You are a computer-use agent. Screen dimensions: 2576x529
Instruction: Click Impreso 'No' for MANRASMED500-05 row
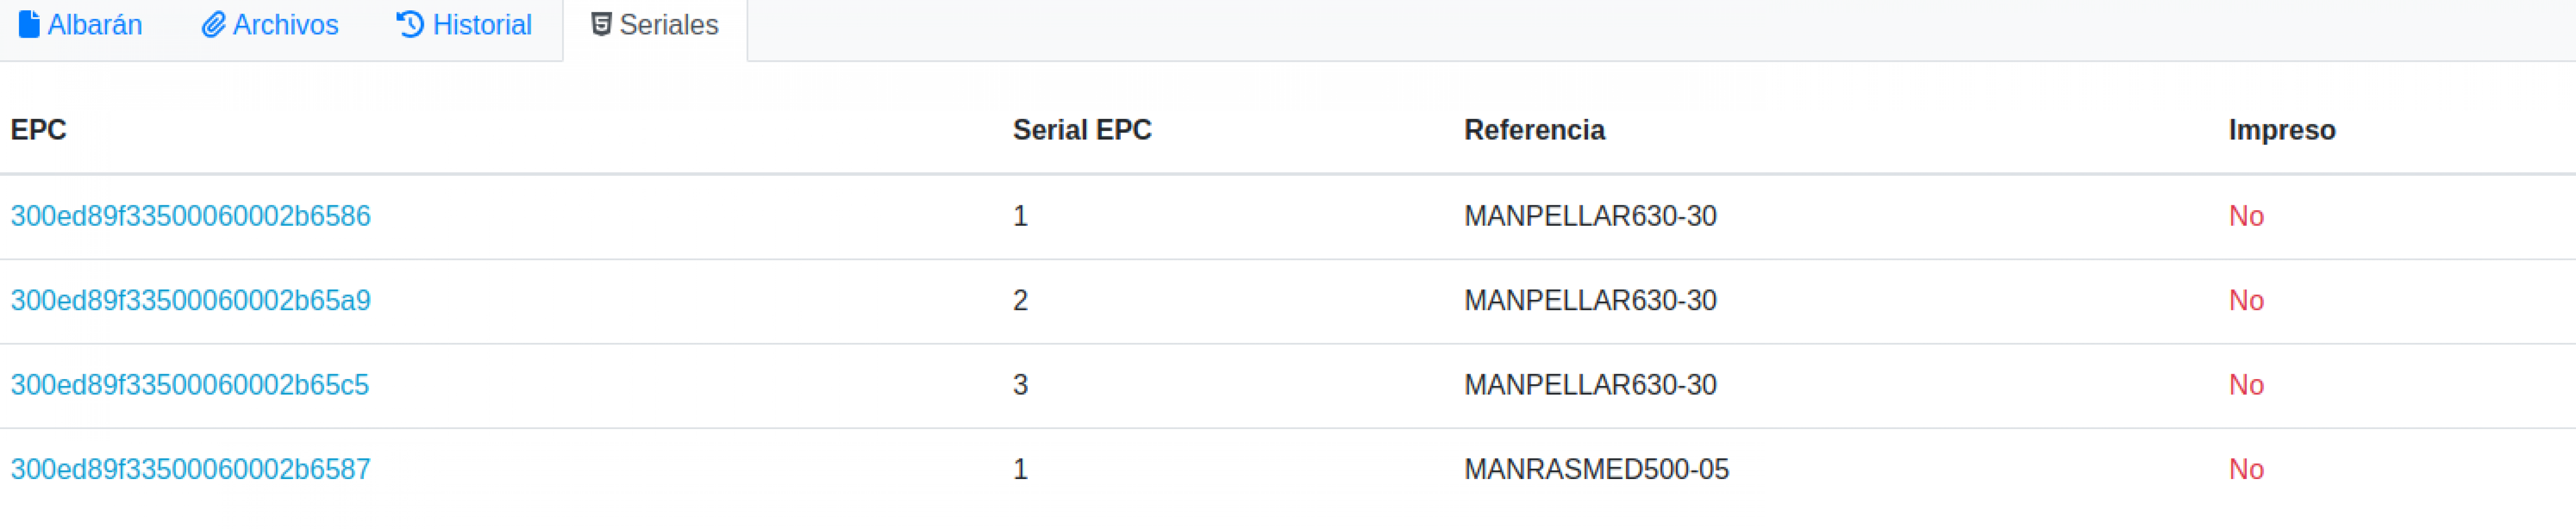click(2246, 469)
